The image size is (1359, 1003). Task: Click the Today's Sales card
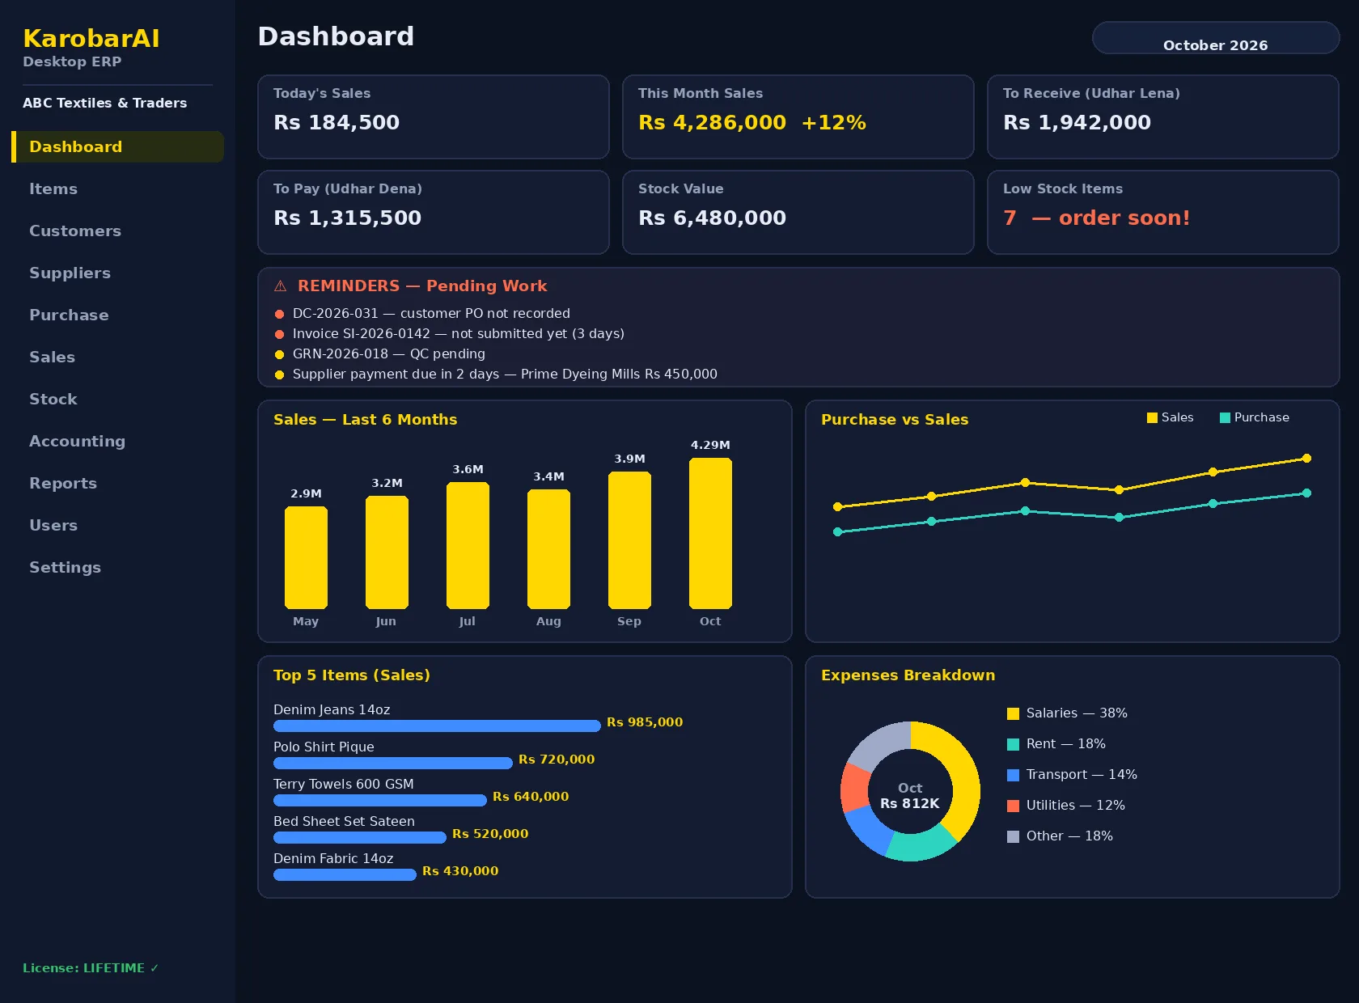[434, 116]
